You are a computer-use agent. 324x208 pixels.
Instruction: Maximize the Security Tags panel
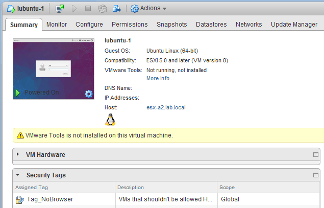pyautogui.click(x=315, y=175)
